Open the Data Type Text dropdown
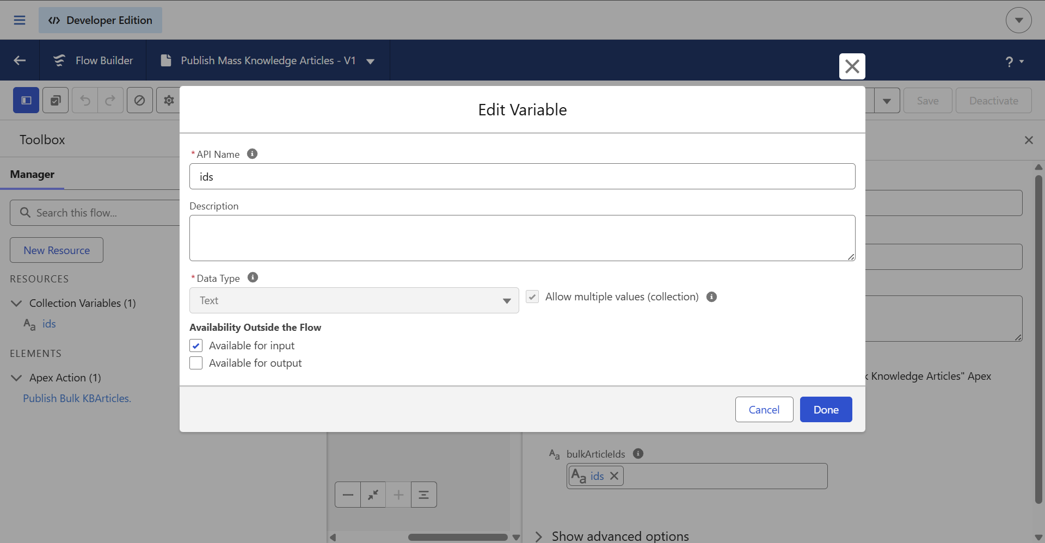The image size is (1045, 543). click(354, 300)
